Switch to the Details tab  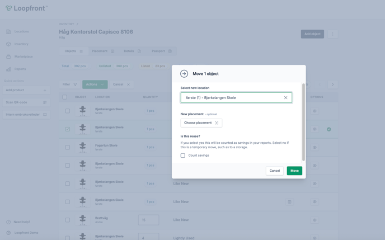pyautogui.click(x=132, y=51)
